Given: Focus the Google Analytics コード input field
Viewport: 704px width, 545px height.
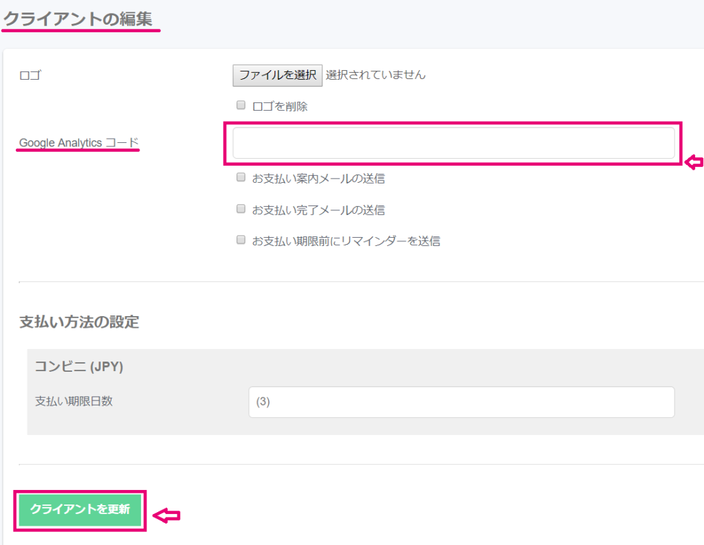Looking at the screenshot, I should [454, 143].
